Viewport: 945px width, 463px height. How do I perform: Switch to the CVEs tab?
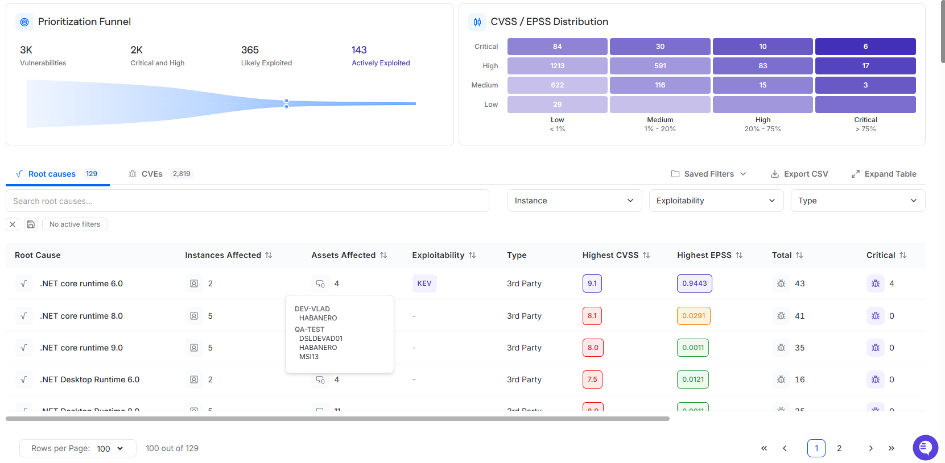[x=152, y=174]
